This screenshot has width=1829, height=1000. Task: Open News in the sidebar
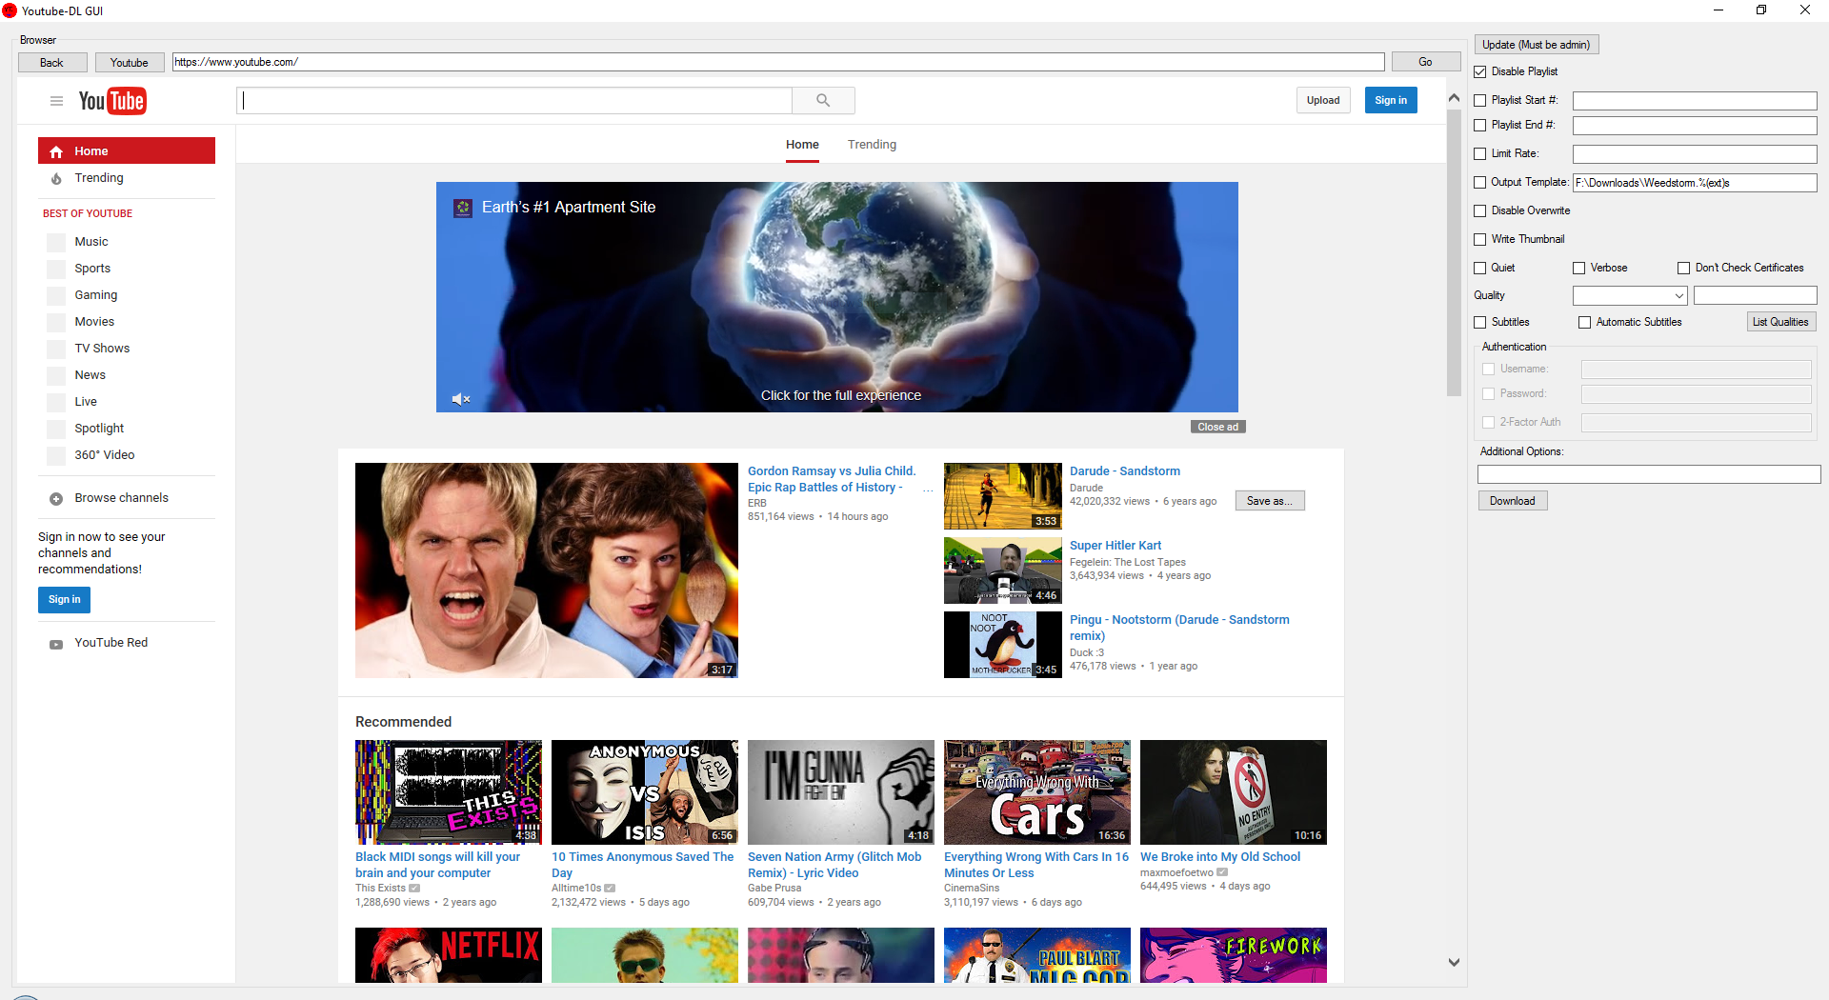click(90, 375)
